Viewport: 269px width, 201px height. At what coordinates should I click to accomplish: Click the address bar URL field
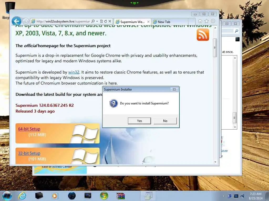63,21
